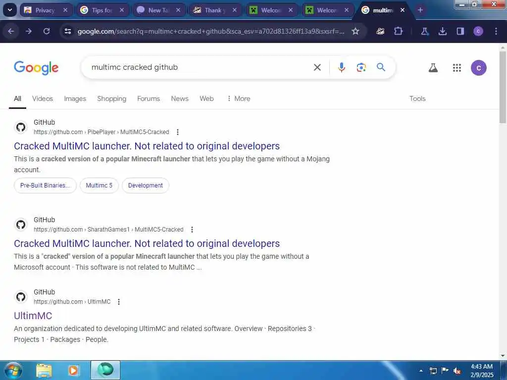Screen dimensions: 507x380
Task: Click the muted volume tray icon
Action: click(457, 371)
